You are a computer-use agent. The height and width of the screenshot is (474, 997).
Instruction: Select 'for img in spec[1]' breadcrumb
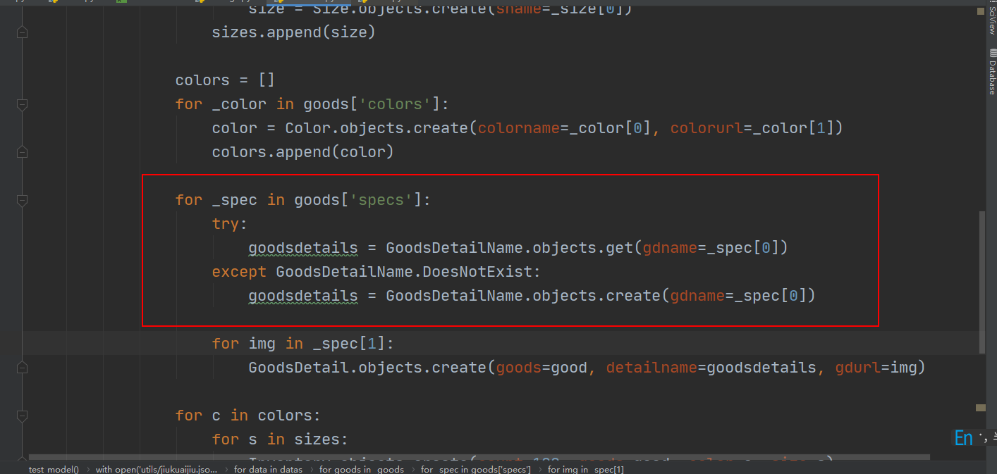pyautogui.click(x=585, y=469)
